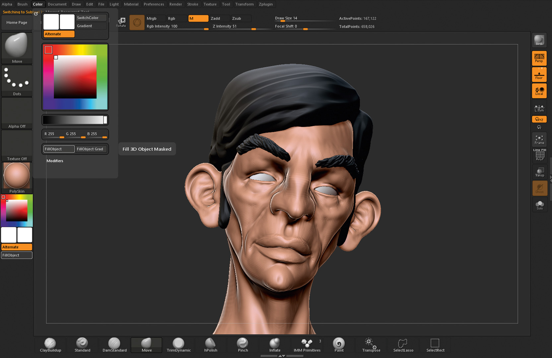Open the Preferences menu

click(x=154, y=4)
